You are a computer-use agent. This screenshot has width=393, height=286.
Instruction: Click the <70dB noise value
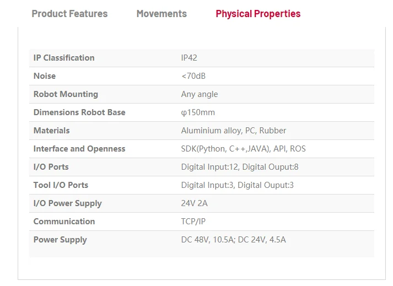tap(193, 76)
